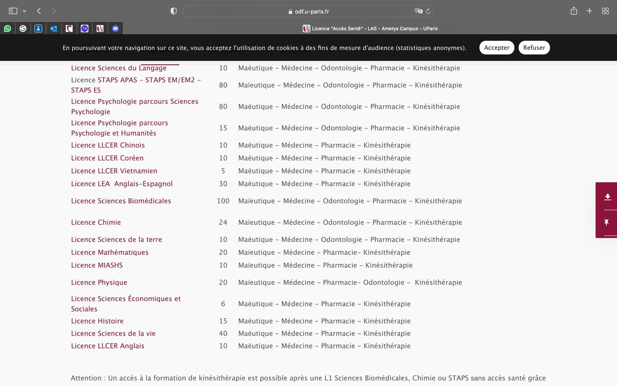Click the download icon on red side panel
The height and width of the screenshot is (386, 617).
tap(607, 197)
